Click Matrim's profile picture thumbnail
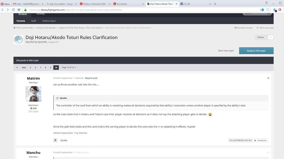Viewport: 284px width, 159px height. [34, 94]
